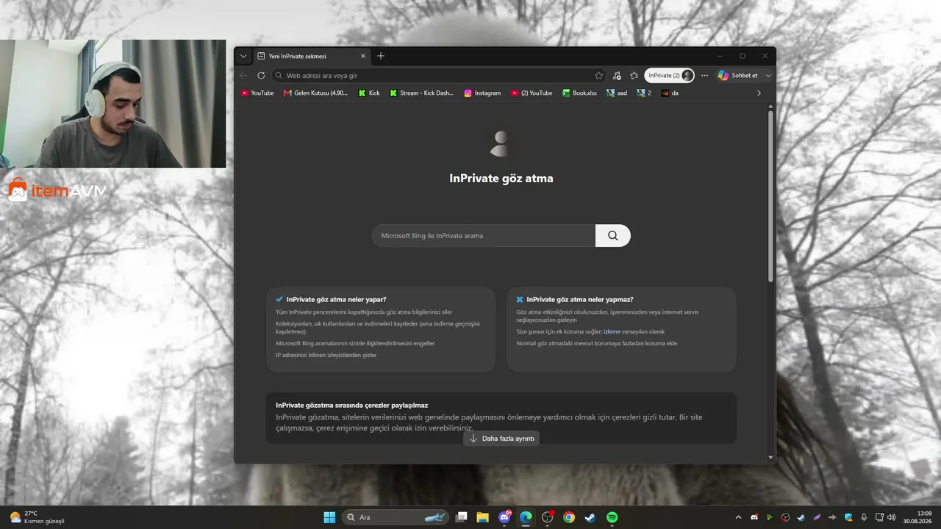The width and height of the screenshot is (941, 529).
Task: Click scrollbar down arrow in Edge
Action: point(770,458)
